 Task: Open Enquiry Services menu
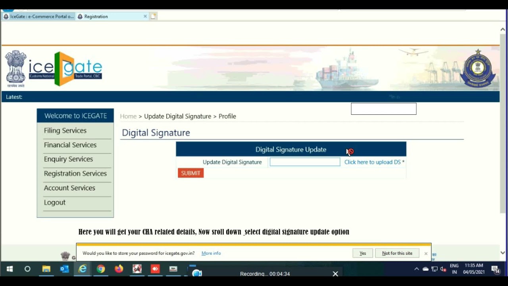click(68, 159)
